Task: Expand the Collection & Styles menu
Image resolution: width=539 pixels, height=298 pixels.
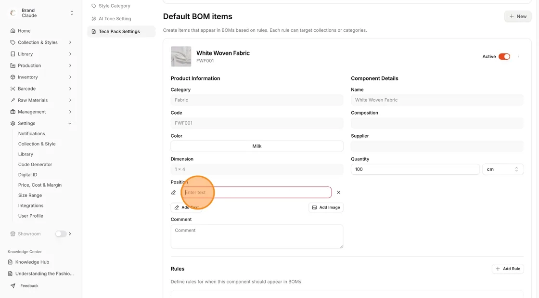Action: pyautogui.click(x=70, y=42)
